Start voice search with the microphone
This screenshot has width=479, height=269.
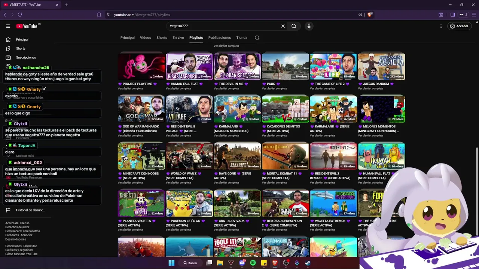(309, 26)
